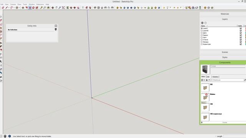Select the Scale tool
The image size is (246, 138).
[37, 8]
